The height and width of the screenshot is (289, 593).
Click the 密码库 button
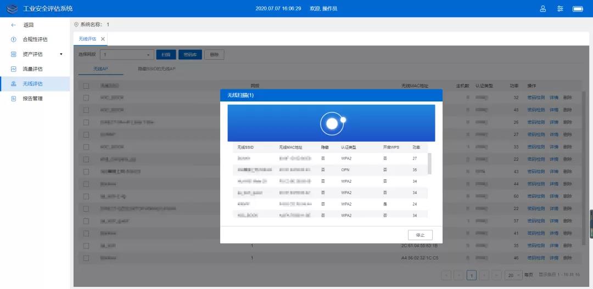pos(190,55)
